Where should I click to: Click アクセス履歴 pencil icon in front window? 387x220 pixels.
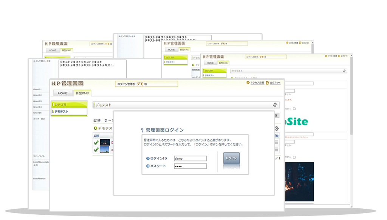coord(248,83)
